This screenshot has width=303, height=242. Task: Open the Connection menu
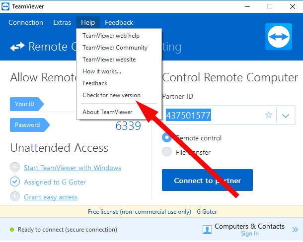click(x=26, y=23)
